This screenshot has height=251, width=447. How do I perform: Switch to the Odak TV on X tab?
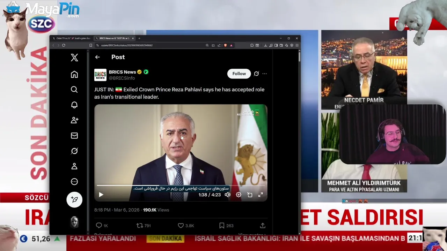[x=71, y=38]
